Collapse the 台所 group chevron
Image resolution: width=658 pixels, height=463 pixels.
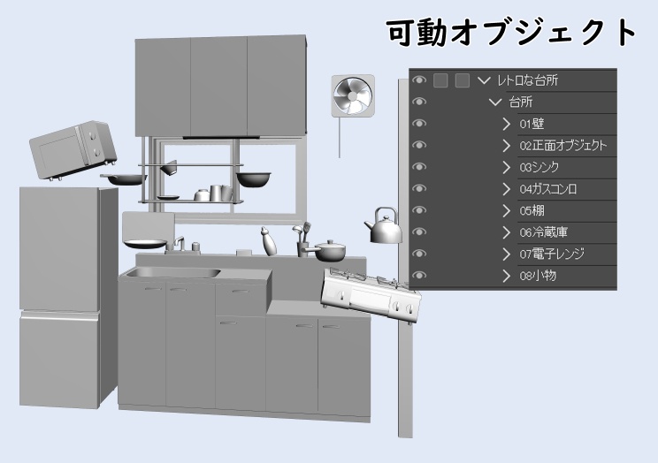coord(495,102)
